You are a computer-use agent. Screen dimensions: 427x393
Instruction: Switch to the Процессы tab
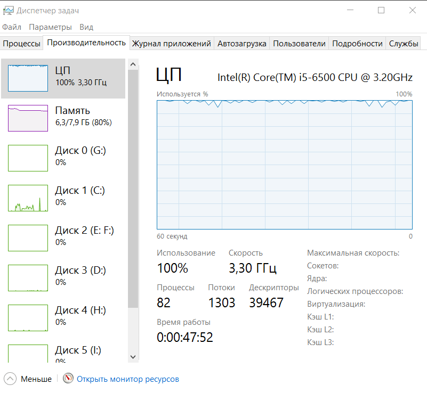click(x=21, y=44)
